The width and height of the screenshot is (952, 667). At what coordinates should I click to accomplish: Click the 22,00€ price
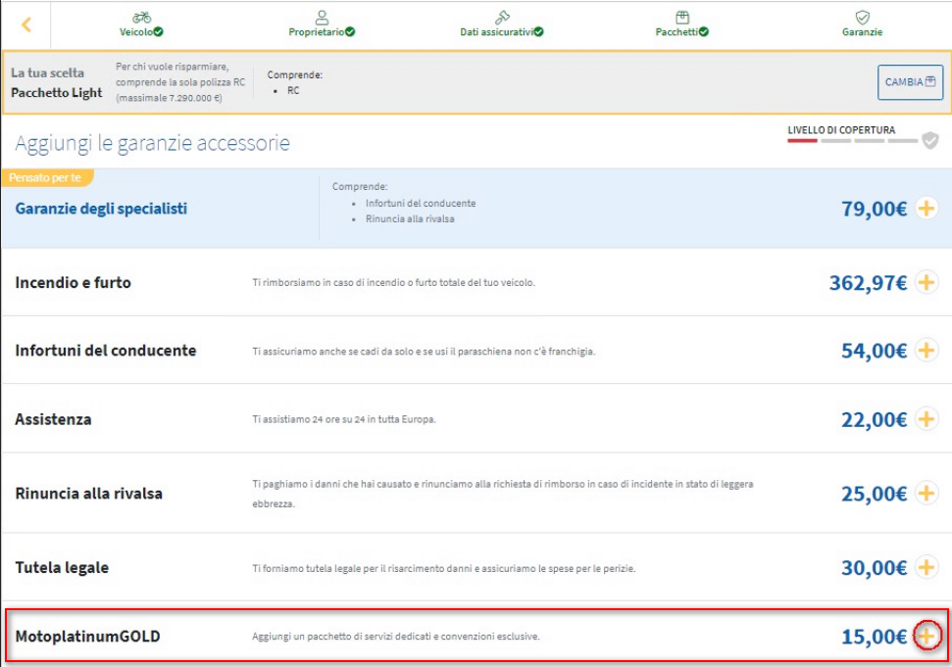[874, 419]
